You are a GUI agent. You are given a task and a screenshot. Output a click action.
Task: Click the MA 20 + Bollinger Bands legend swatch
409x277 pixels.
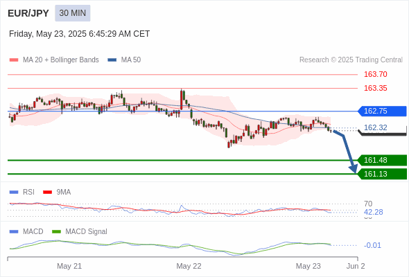(x=14, y=60)
